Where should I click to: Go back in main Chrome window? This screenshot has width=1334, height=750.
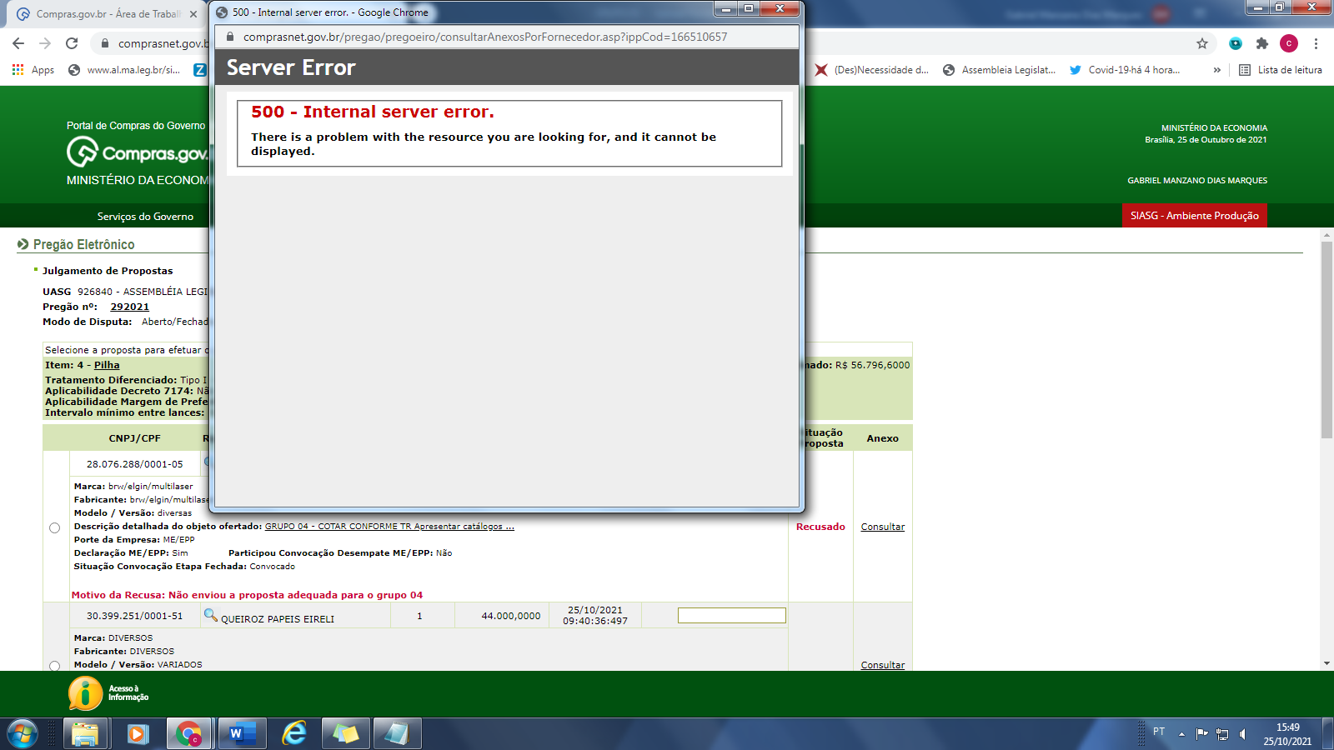click(x=18, y=43)
